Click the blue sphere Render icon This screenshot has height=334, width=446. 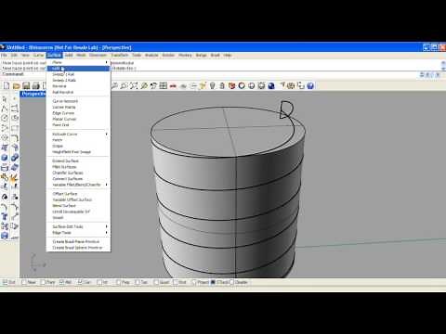[271, 85]
